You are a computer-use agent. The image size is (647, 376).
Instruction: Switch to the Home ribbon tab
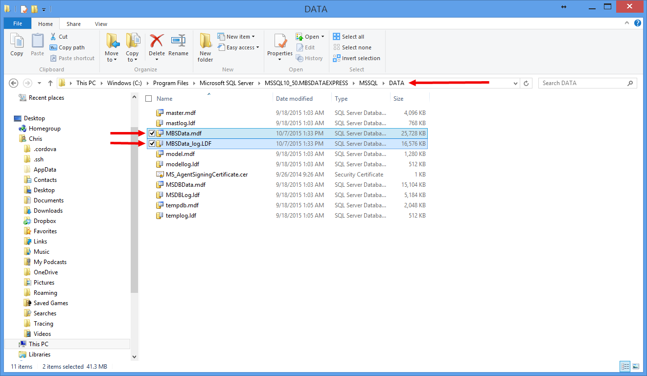click(46, 23)
